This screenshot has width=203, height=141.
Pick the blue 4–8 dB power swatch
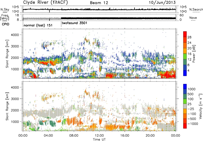tap(185, 68)
